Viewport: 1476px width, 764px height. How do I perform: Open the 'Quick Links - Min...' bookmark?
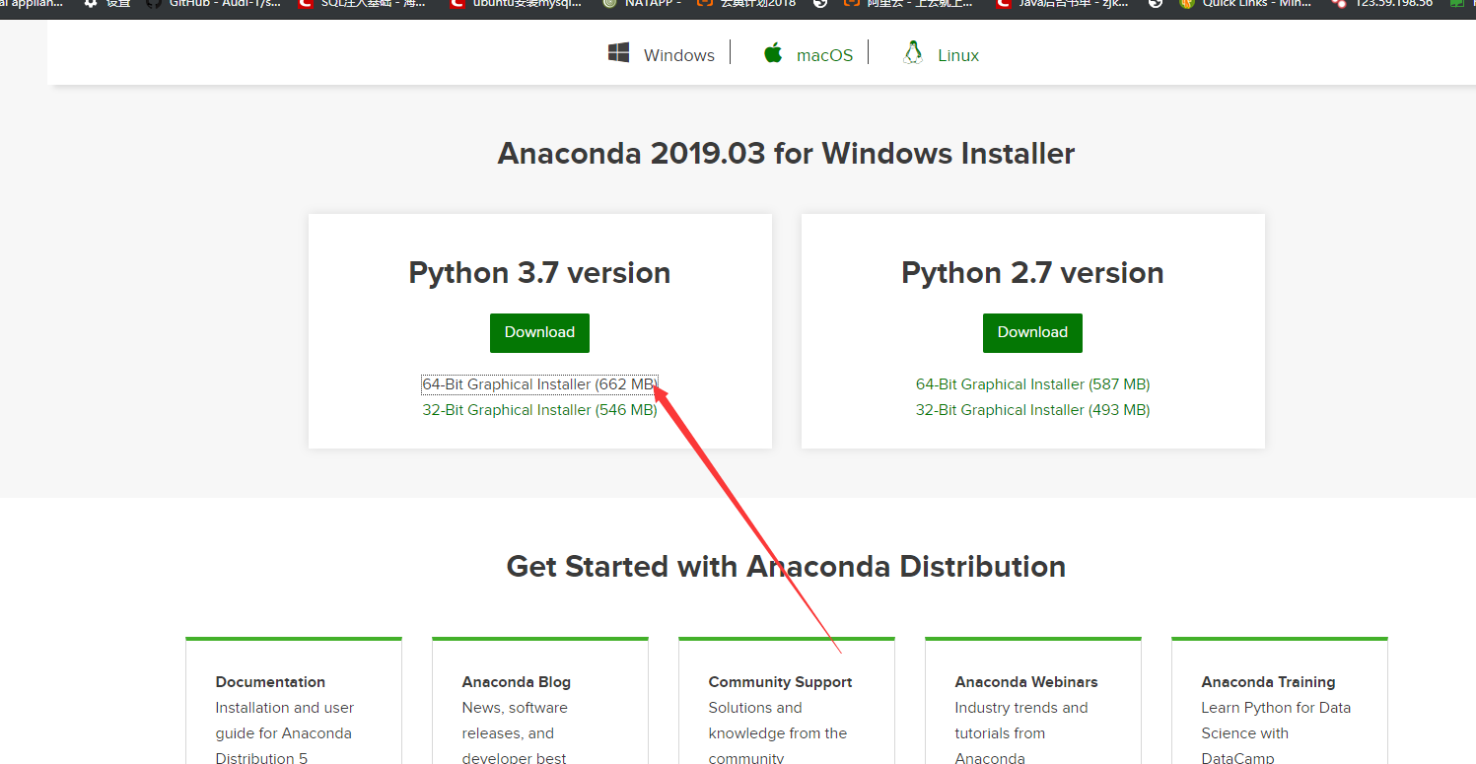(x=1245, y=4)
